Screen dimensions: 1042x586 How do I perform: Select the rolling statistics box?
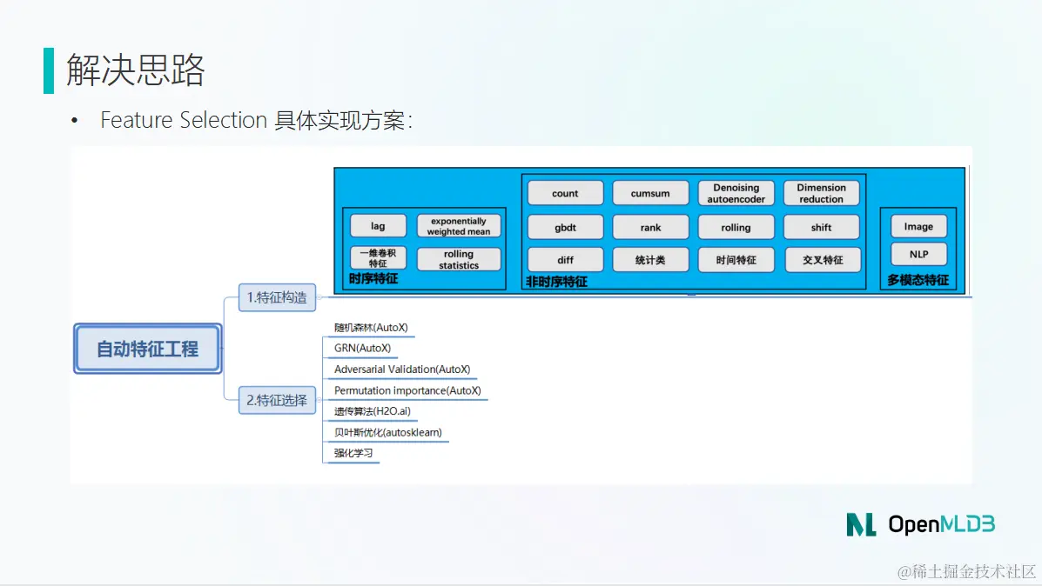[x=459, y=258]
